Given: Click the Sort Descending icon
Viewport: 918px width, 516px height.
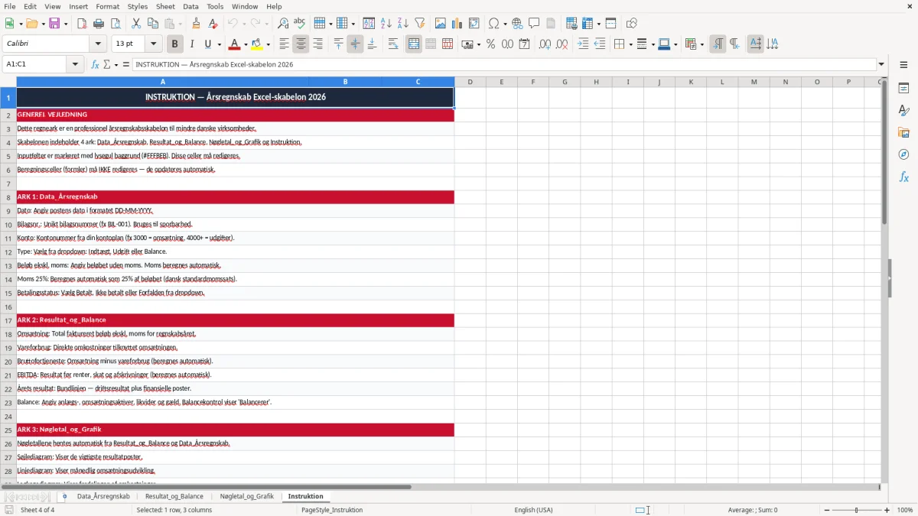Looking at the screenshot, I should pos(402,24).
